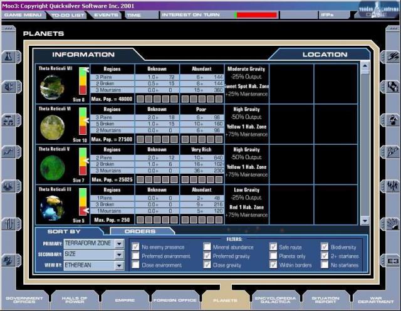Viewport: 401px width, 311px height.
Task: Select the Theta Reticuli VII planet image
Action: [x=52, y=87]
